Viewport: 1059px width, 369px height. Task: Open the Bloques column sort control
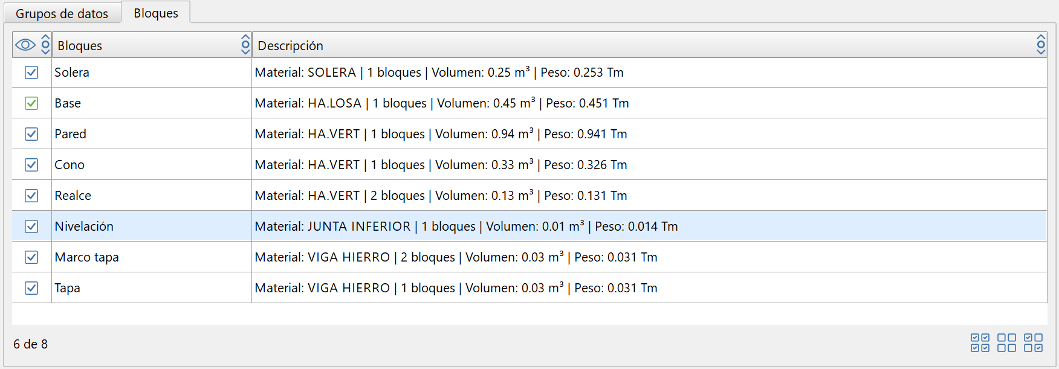[245, 45]
